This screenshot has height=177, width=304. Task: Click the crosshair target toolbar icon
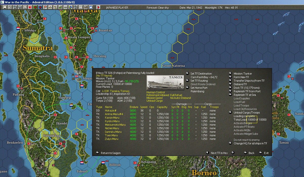tap(76, 7)
